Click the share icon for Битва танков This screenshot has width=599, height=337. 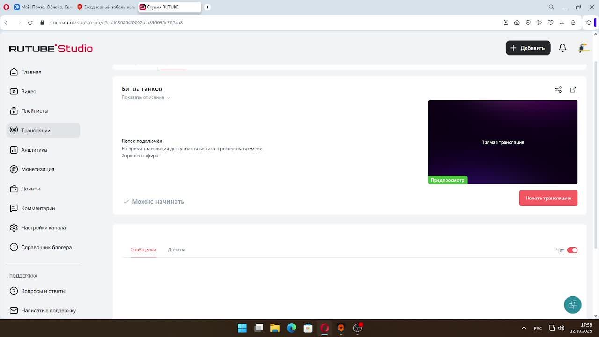558,89
